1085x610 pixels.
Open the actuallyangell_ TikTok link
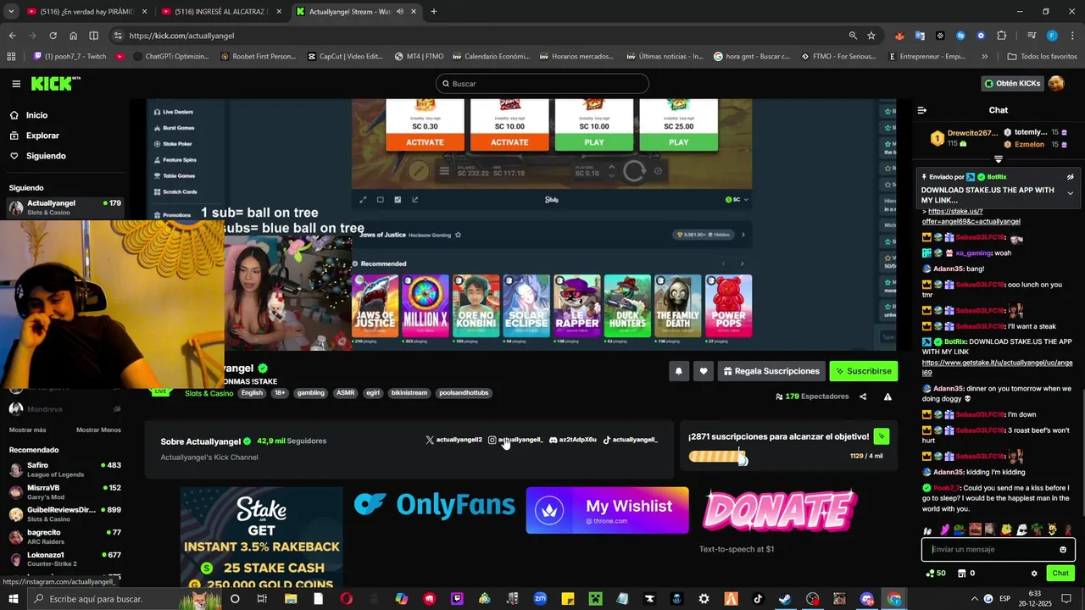[630, 440]
